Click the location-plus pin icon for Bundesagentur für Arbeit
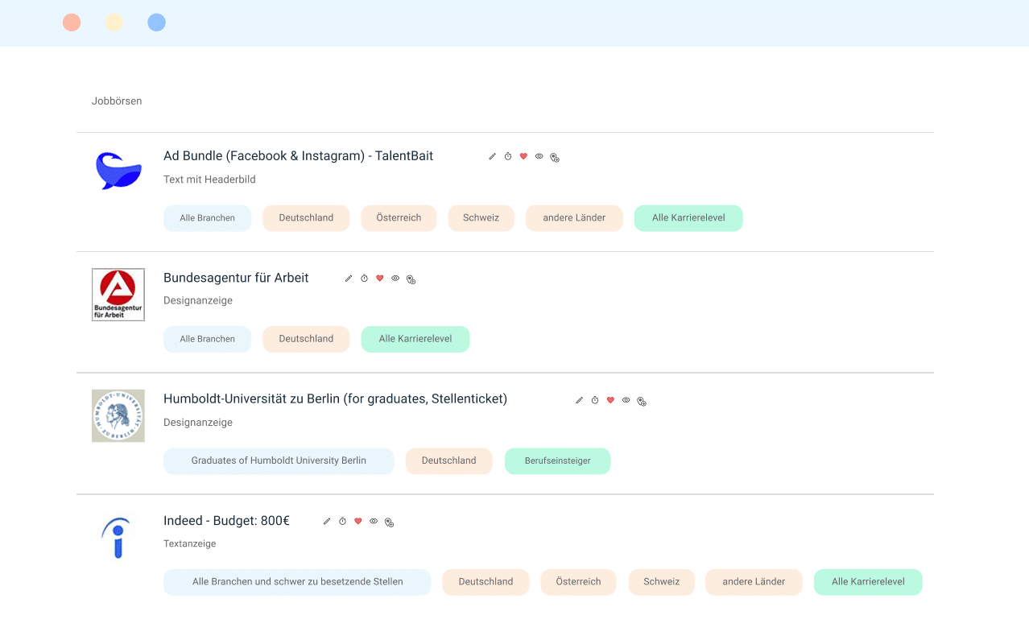1029x640 pixels. coord(411,279)
